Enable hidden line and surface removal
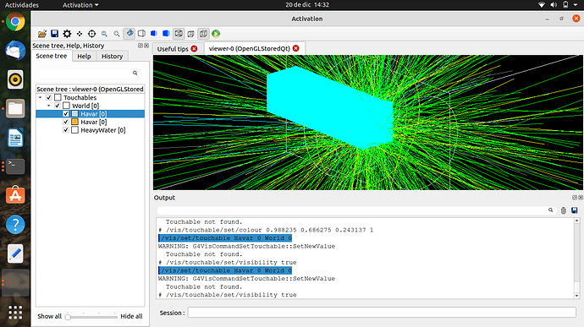The width and height of the screenshot is (584, 327). [x=154, y=34]
